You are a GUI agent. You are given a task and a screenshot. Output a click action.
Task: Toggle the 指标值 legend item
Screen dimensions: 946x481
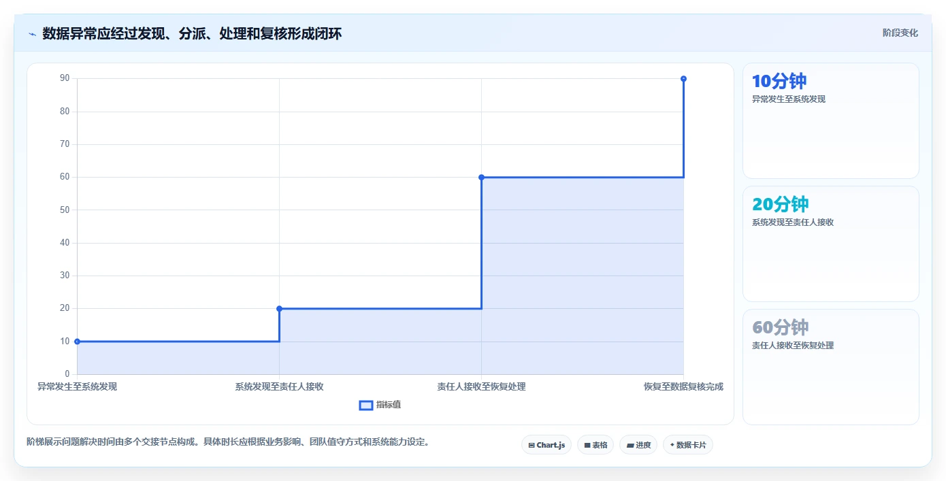[x=380, y=405]
